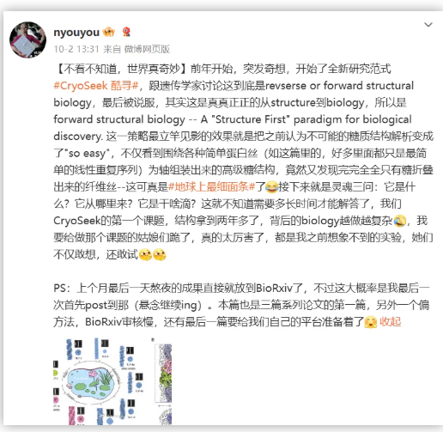This screenshot has height=432, width=443.
Task: Click the post text starting 【不看不知道
Action: (x=243, y=161)
